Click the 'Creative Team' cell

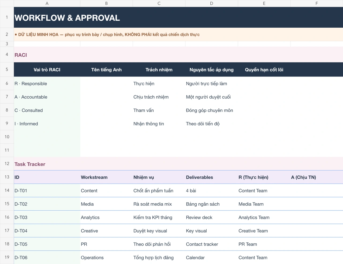click(x=264, y=231)
